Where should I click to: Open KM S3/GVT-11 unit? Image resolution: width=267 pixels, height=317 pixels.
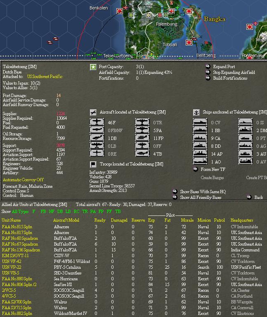point(15,256)
